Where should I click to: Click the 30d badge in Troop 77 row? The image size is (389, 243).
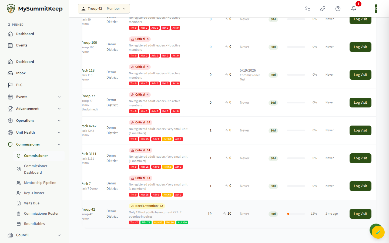pyautogui.click(x=273, y=103)
